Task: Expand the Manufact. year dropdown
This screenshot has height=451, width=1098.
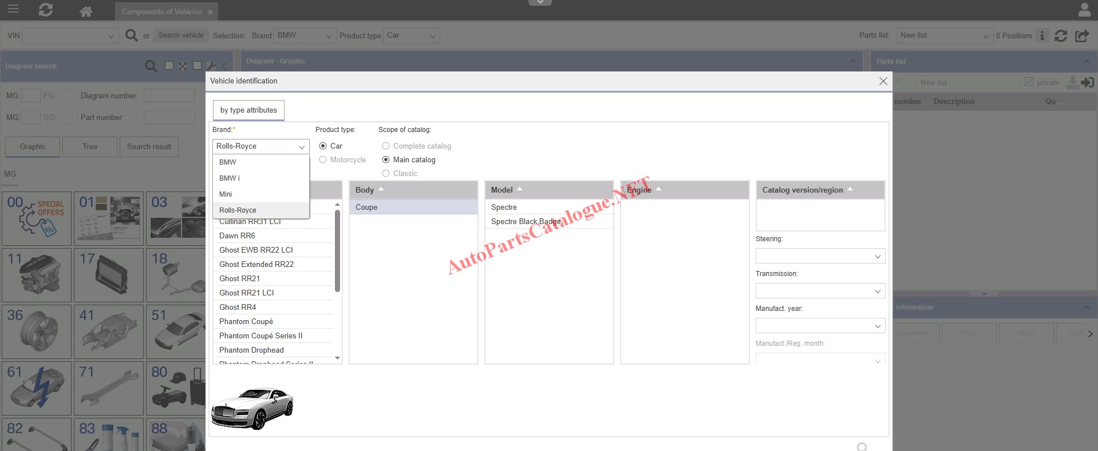Action: 820,326
